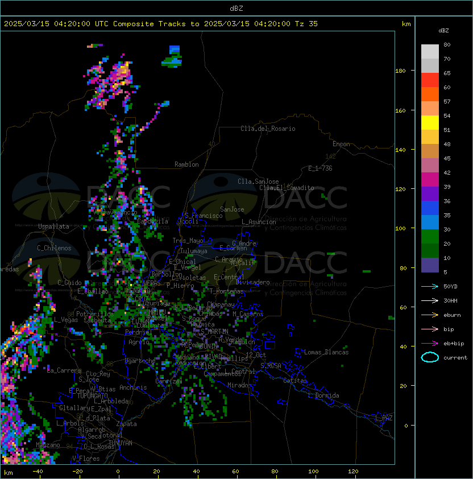The width and height of the screenshot is (473, 479).
Task: Click the white 30HM arrow legend icon
Action: tap(430, 300)
